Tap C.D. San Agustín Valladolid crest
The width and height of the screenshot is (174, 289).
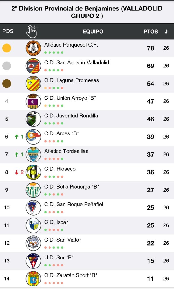pos(33,66)
